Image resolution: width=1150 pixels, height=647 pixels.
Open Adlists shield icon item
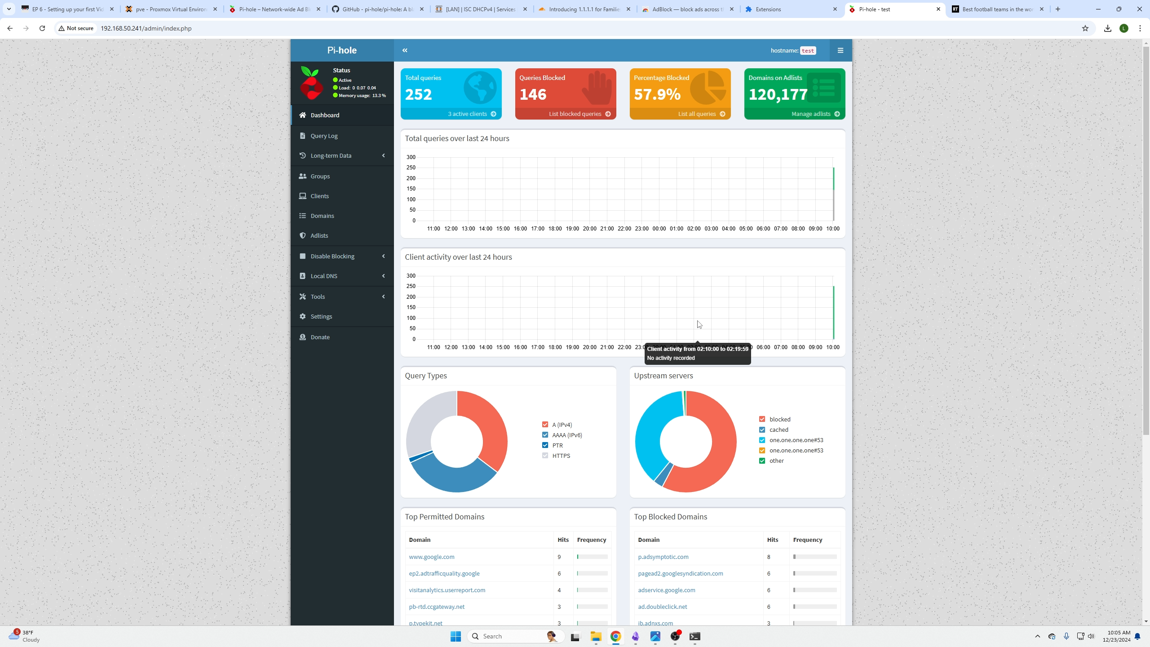(303, 235)
